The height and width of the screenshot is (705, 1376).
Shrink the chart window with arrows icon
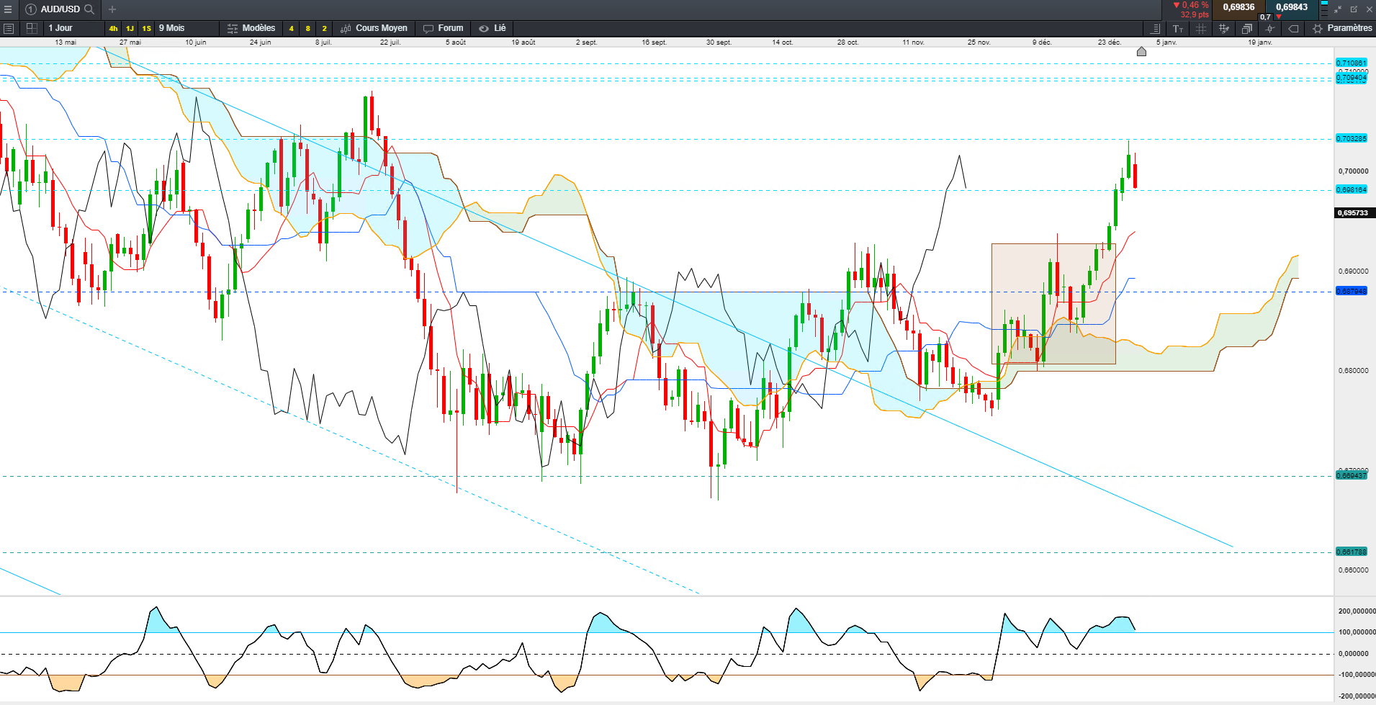click(1338, 9)
